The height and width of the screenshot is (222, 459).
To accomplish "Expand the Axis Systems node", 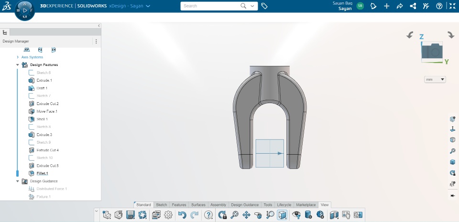I will 18,57.
